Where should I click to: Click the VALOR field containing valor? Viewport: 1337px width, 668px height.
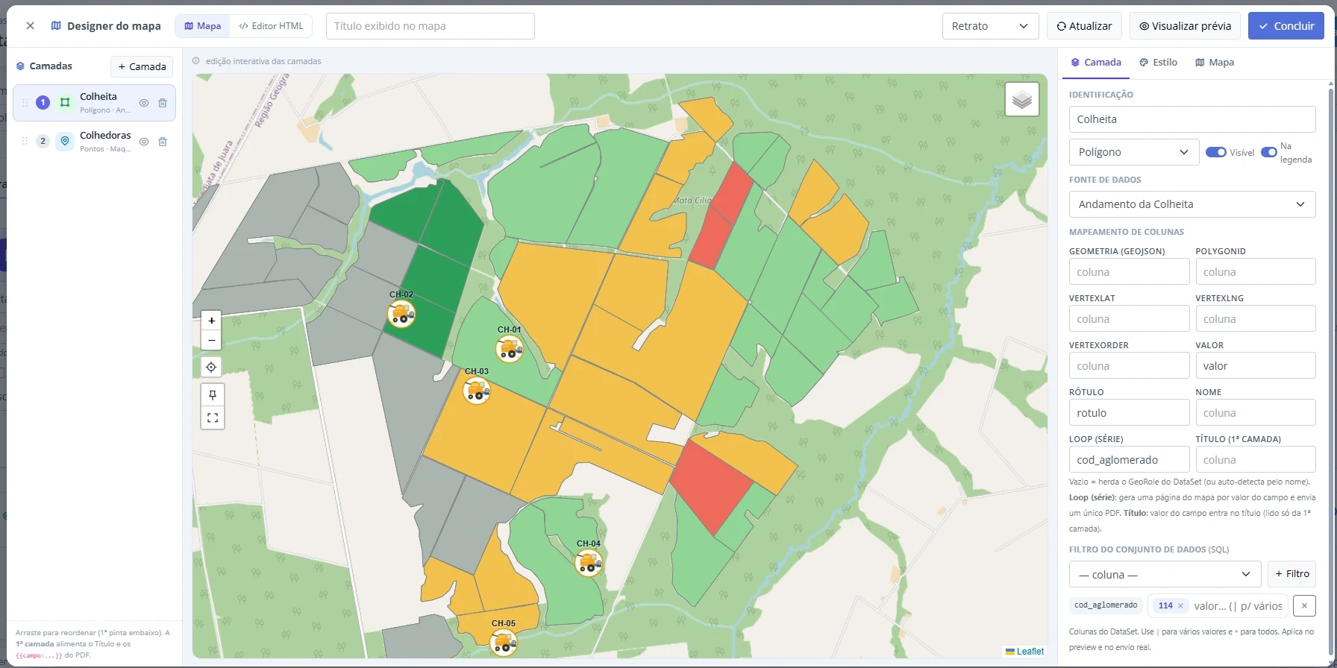1256,366
